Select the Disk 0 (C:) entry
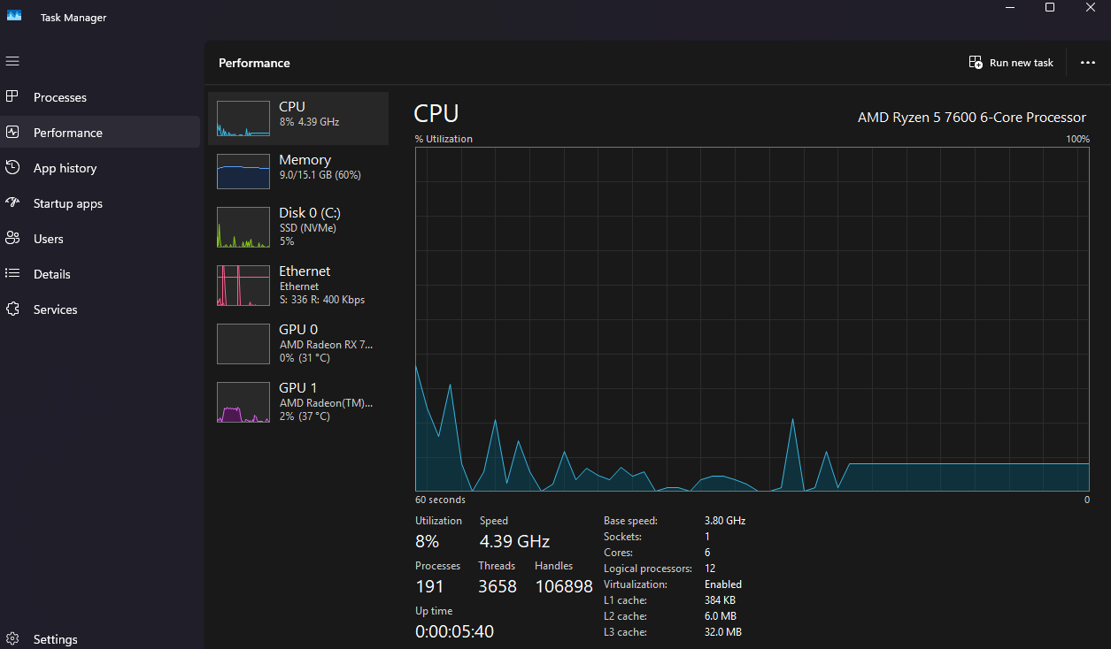 [x=298, y=227]
